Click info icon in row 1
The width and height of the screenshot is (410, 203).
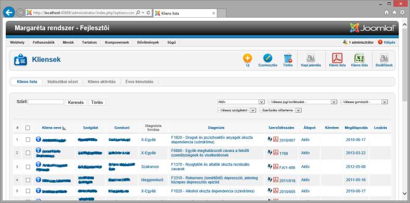[x=39, y=139]
